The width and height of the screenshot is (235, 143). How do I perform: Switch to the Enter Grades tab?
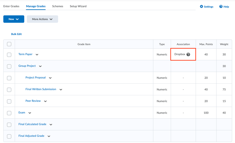(11, 6)
